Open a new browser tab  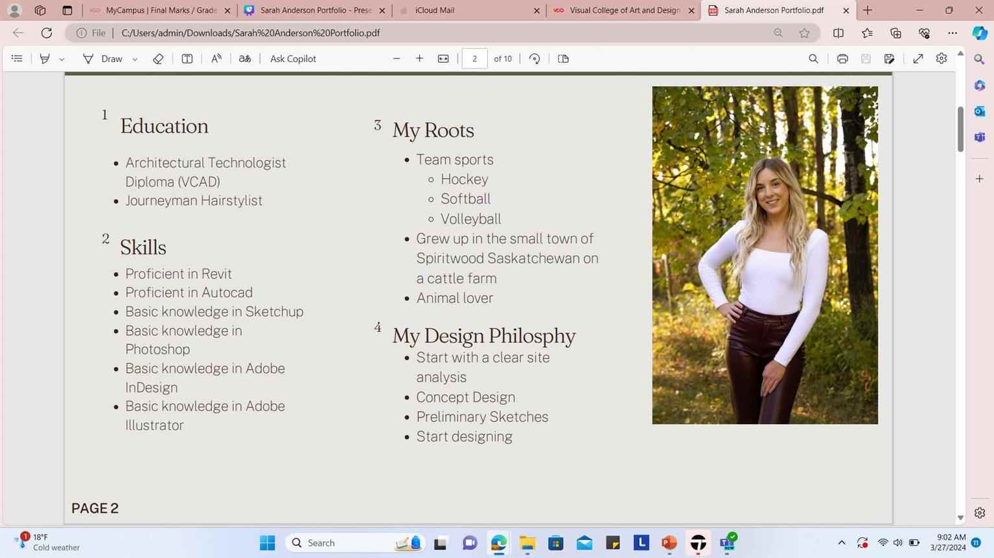(x=868, y=10)
